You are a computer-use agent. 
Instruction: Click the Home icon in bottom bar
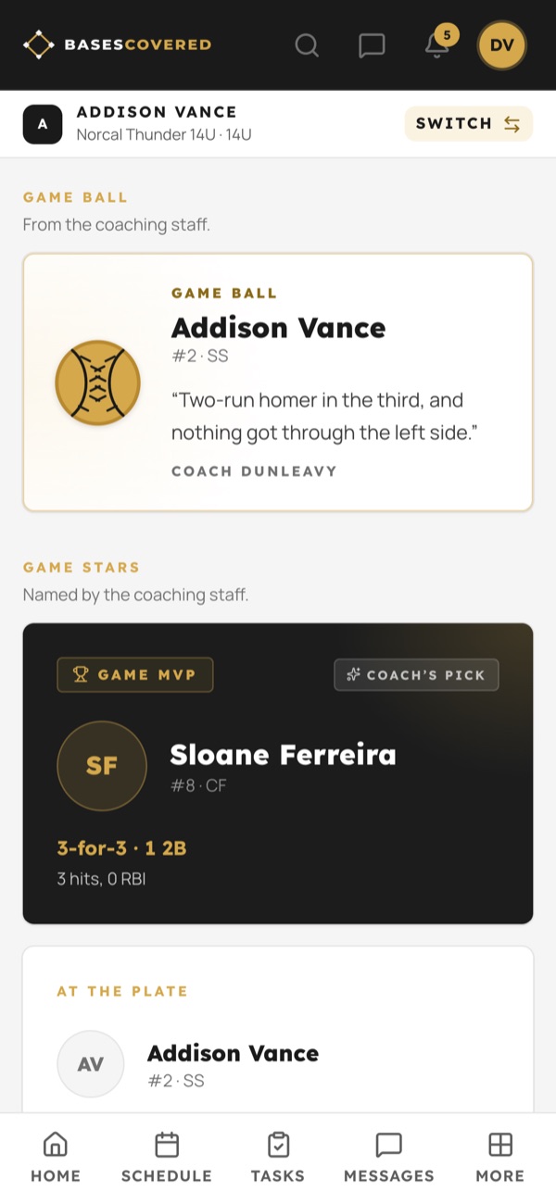click(x=56, y=1145)
